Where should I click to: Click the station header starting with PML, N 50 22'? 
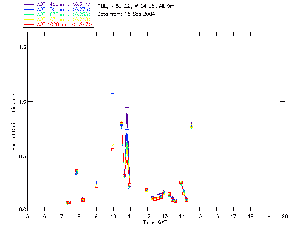click(x=136, y=6)
